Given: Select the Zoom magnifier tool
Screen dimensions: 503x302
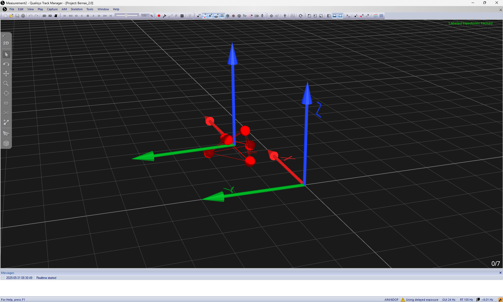Looking at the screenshot, I should tap(6, 84).
